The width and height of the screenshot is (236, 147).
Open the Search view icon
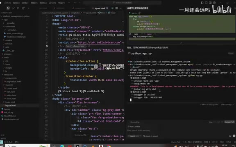tap(13, 8)
